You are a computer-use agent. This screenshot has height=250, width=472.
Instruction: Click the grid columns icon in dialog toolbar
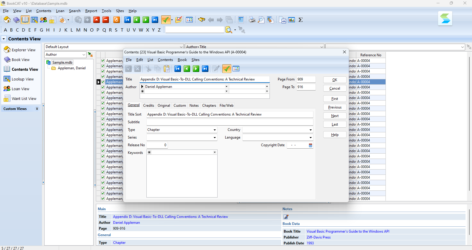pos(236,69)
